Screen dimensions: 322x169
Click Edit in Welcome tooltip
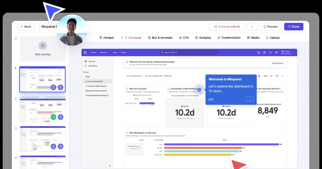click(x=211, y=99)
